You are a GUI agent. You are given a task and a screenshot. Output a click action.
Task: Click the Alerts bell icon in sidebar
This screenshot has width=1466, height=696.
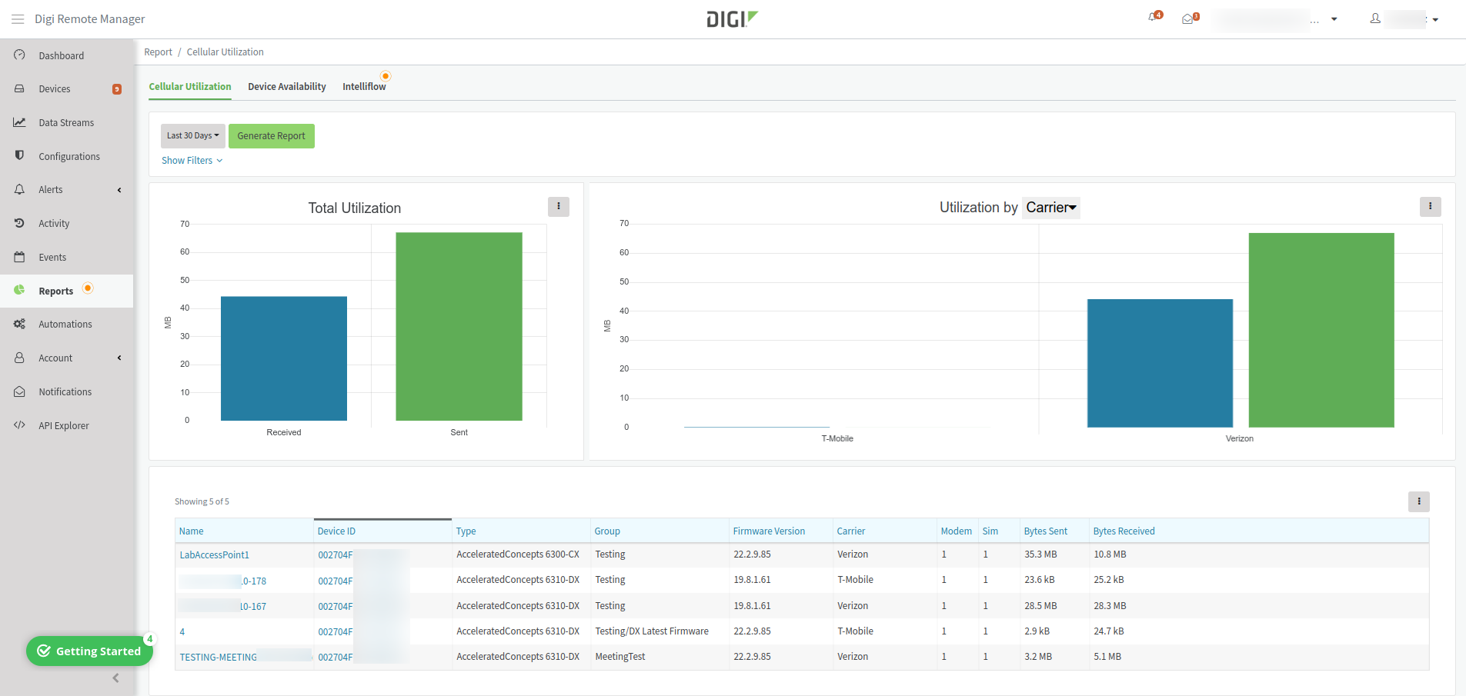click(19, 189)
